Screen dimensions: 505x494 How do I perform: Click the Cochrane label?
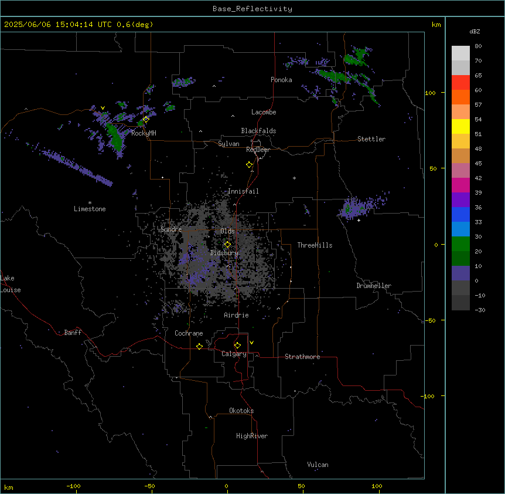tap(189, 333)
